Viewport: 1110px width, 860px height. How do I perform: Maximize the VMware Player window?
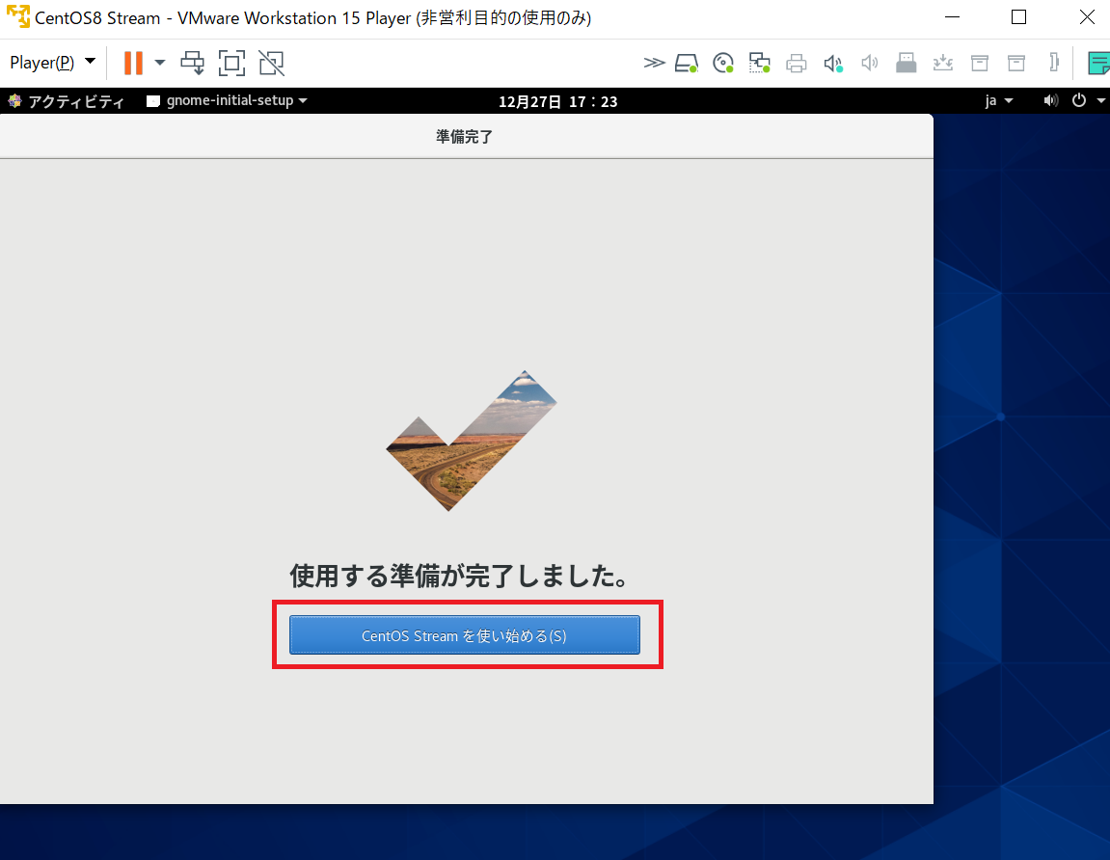coord(1018,17)
